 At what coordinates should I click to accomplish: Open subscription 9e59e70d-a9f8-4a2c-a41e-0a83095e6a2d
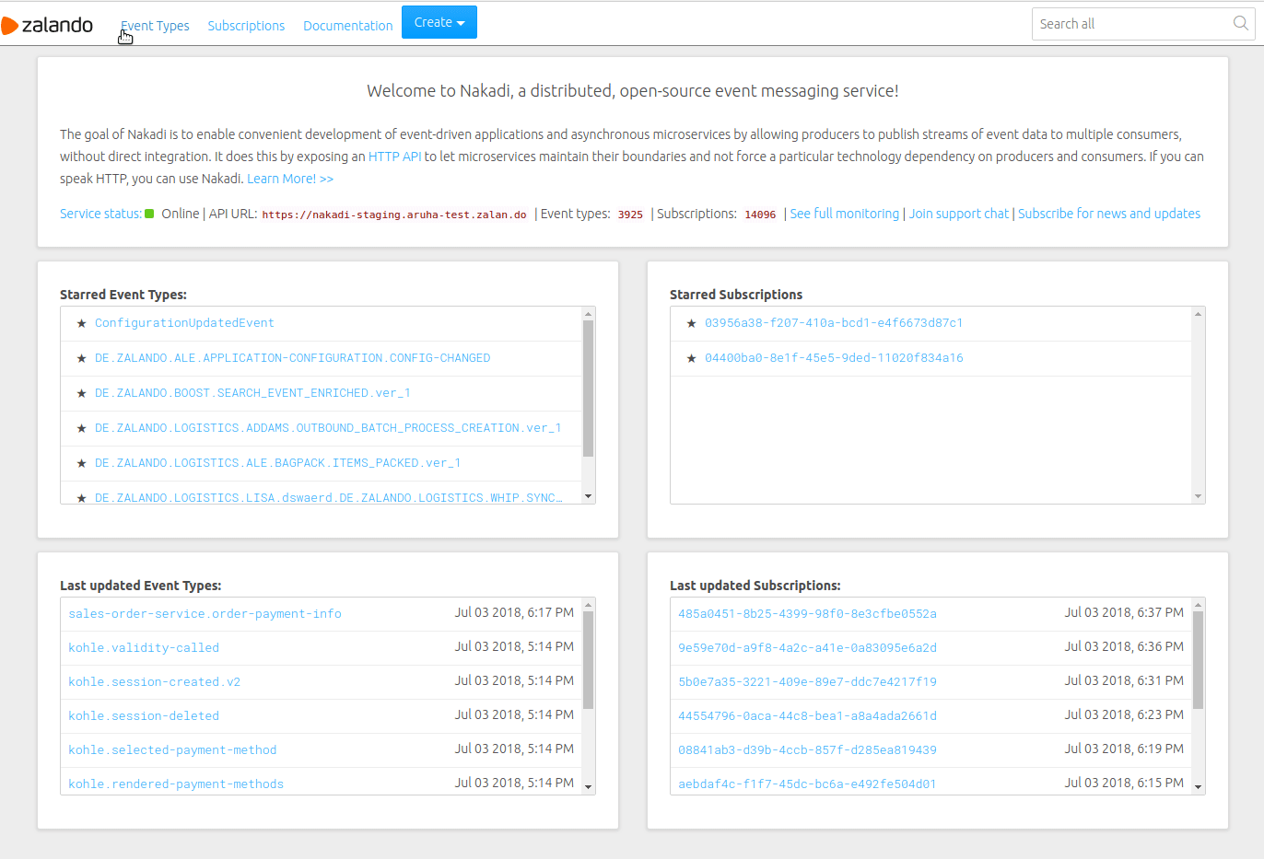pos(807,648)
